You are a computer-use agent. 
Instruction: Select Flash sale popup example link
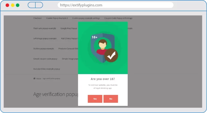pos(44,28)
